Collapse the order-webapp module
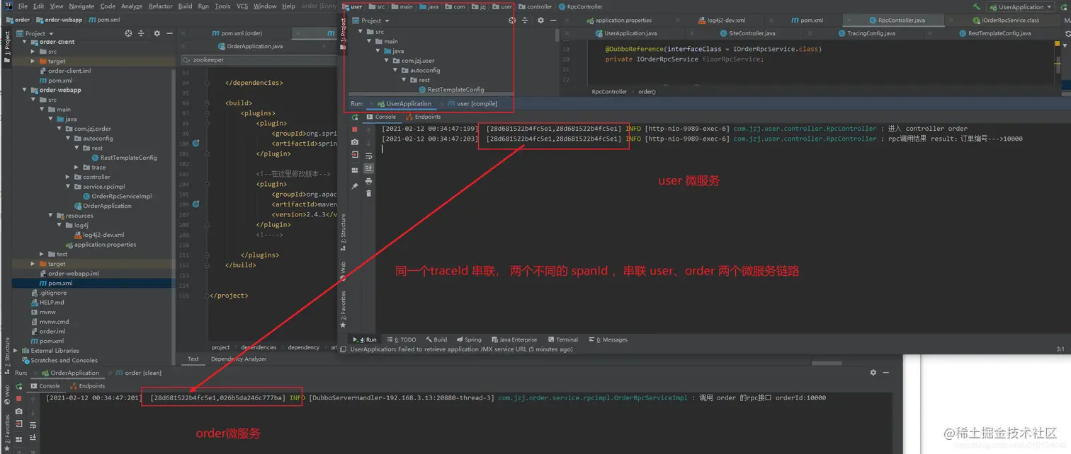This screenshot has width=1071, height=454. click(25, 91)
